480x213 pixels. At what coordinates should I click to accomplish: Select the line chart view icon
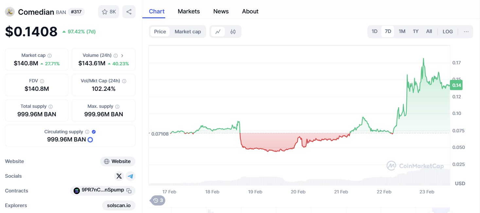[x=218, y=32]
